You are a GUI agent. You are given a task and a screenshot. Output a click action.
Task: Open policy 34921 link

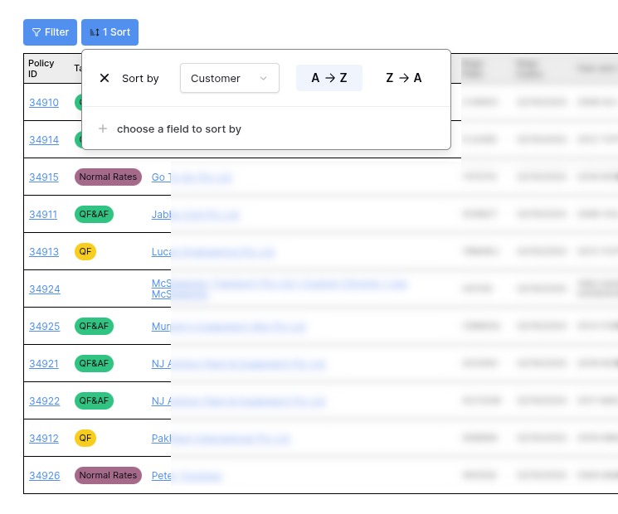point(44,364)
